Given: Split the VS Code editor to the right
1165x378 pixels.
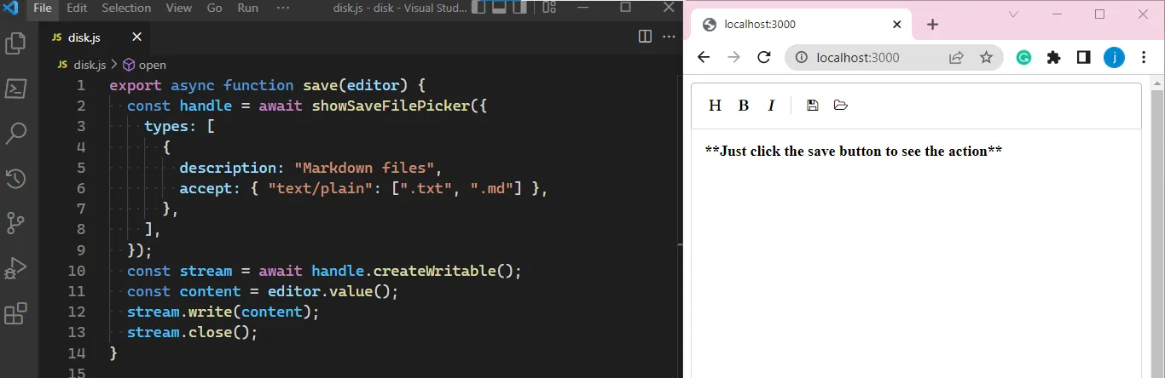Looking at the screenshot, I should (x=645, y=37).
